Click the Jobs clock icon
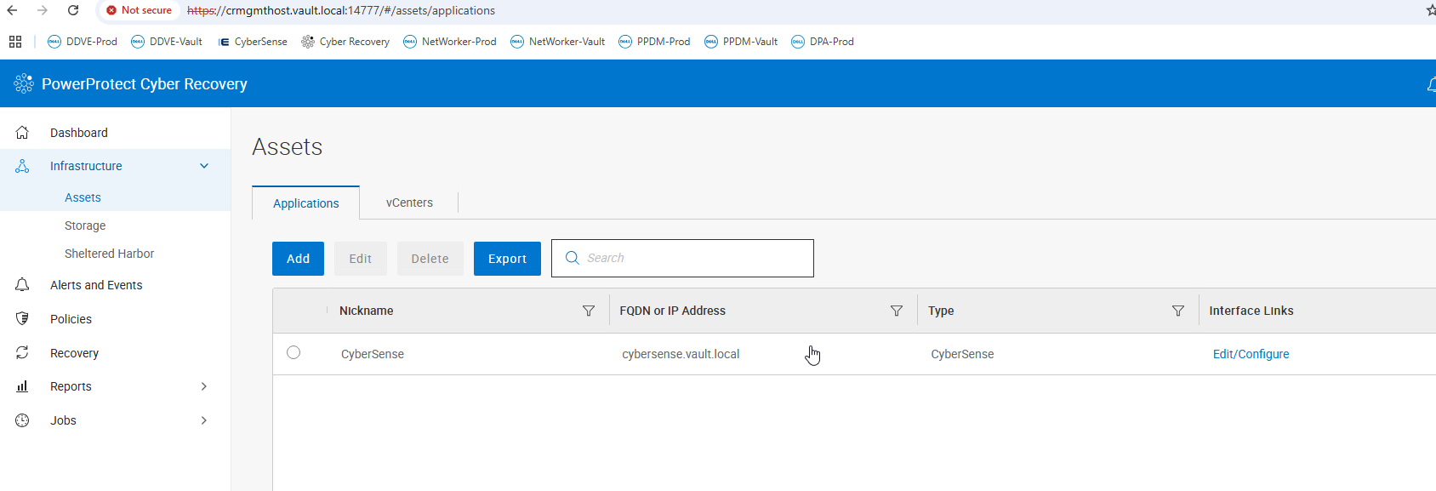Image resolution: width=1436 pixels, height=491 pixels. click(x=22, y=420)
